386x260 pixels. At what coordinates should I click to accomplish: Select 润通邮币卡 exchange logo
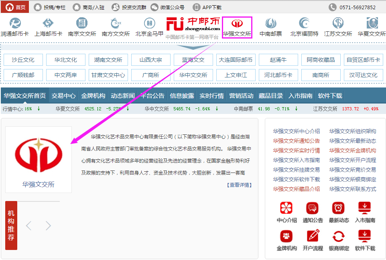[15, 23]
